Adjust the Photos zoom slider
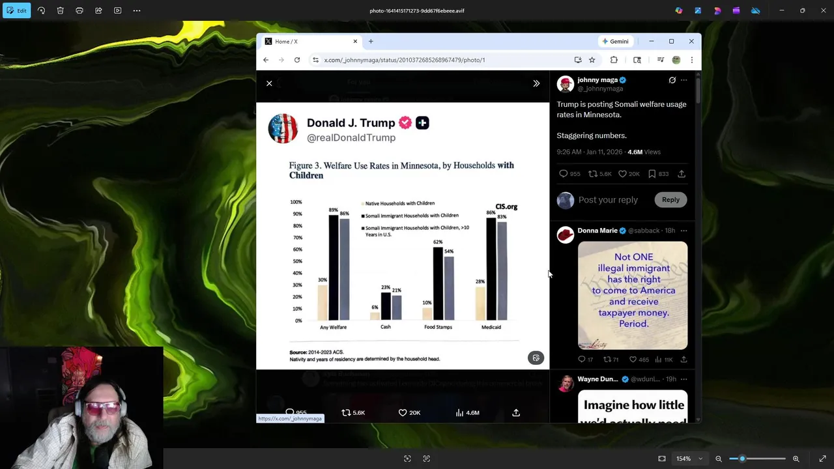 [x=757, y=459]
